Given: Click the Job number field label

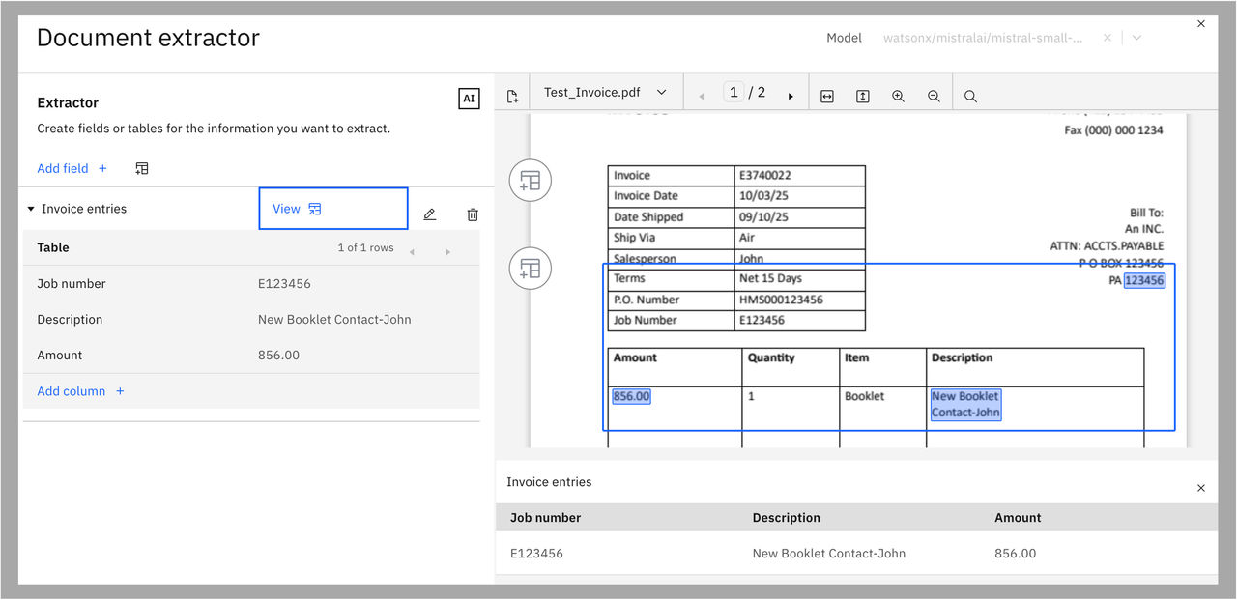Looking at the screenshot, I should click(72, 284).
